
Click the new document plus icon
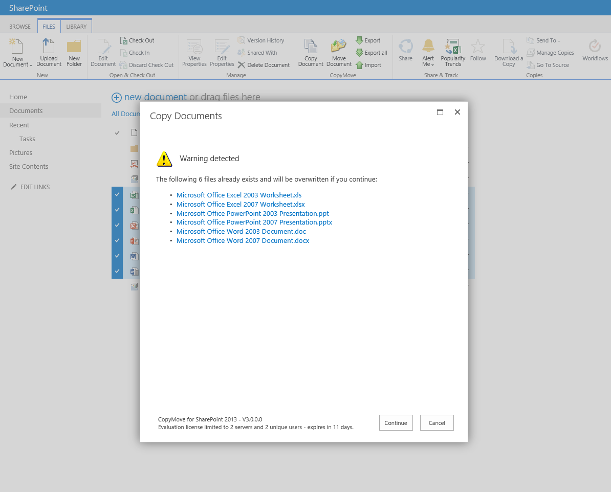[117, 97]
